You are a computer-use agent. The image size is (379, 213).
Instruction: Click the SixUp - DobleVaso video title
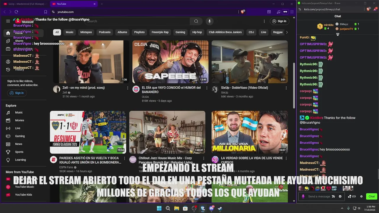[244, 88]
